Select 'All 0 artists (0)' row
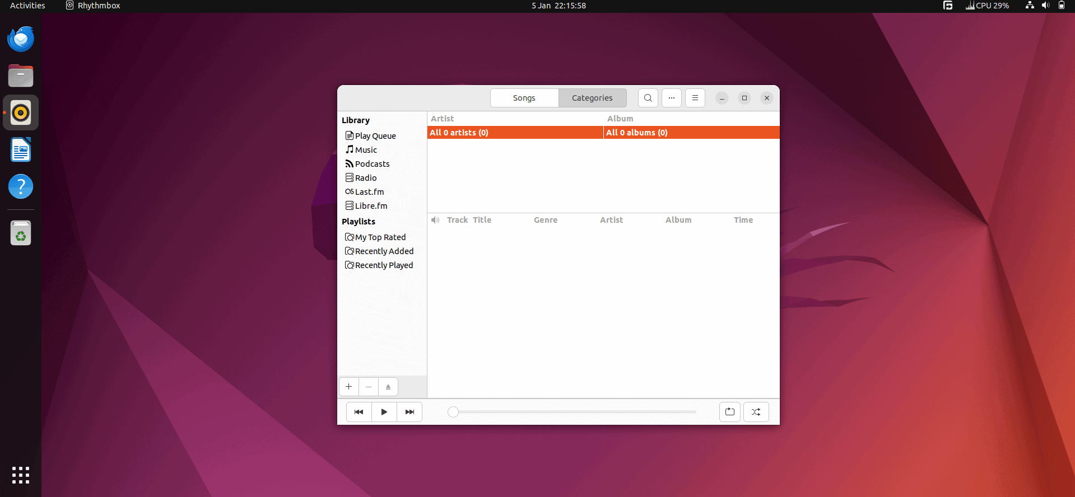 (515, 133)
